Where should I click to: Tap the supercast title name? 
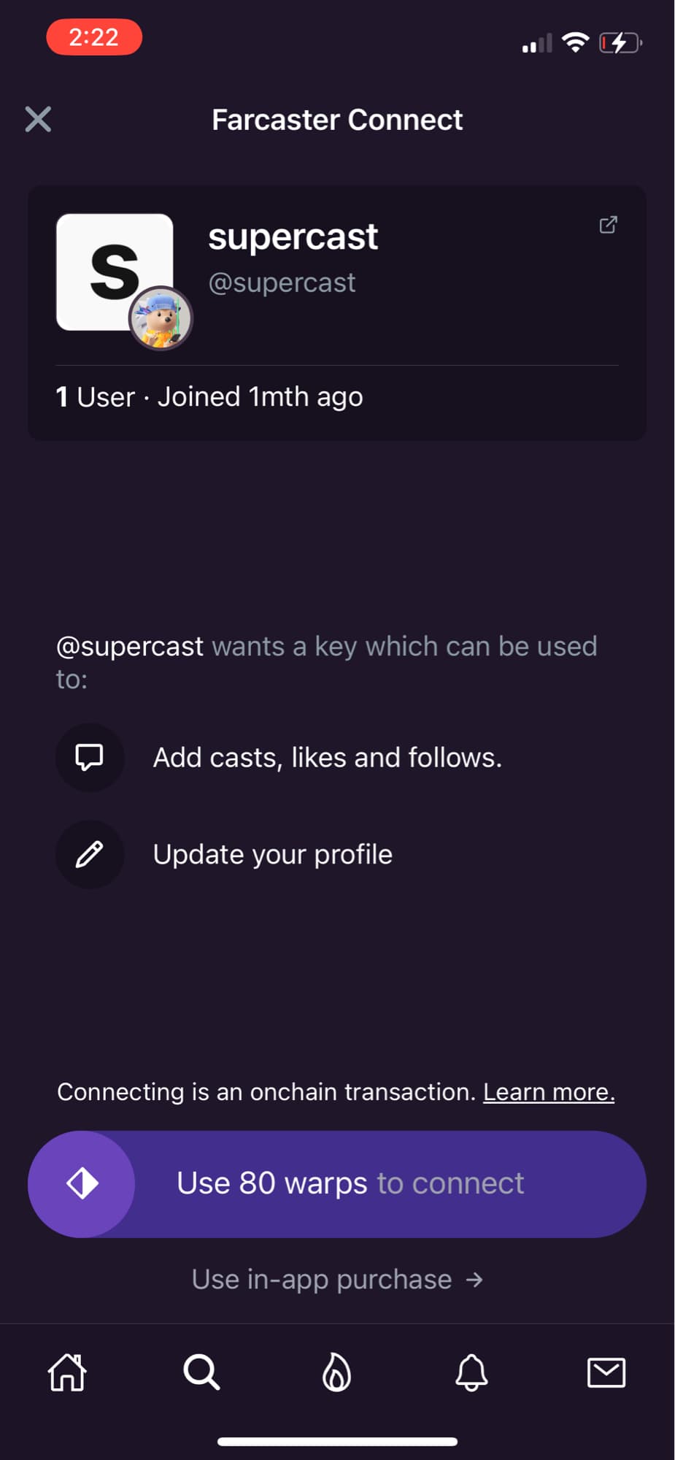pyautogui.click(x=293, y=237)
